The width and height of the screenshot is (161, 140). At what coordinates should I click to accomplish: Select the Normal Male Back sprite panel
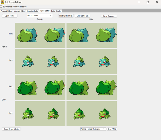92,35
